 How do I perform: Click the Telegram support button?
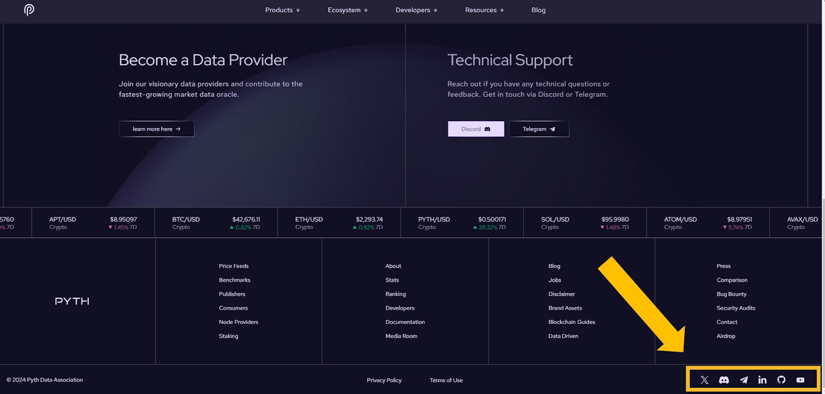[x=539, y=129]
